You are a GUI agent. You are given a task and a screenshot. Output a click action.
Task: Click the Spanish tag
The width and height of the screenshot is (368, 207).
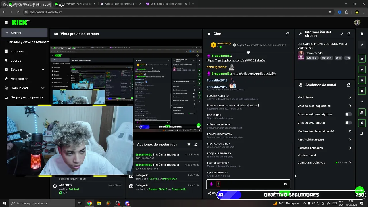[x=312, y=58]
